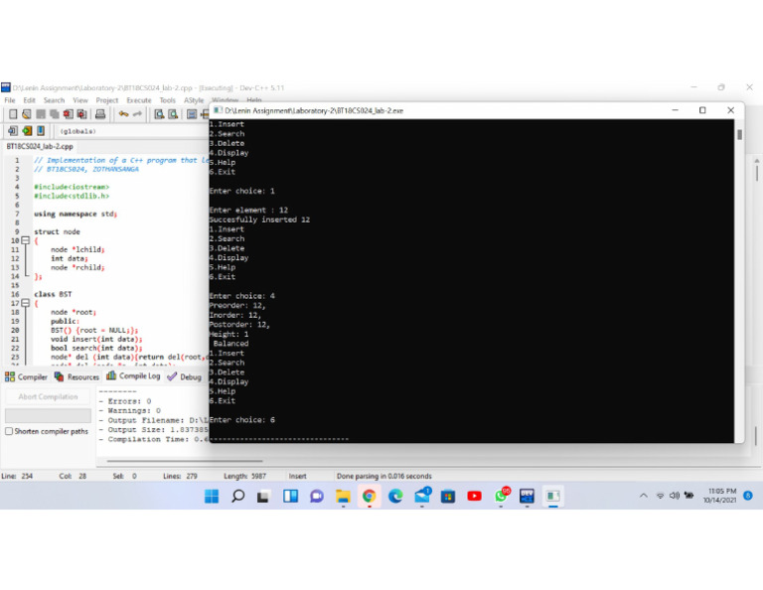763x590 pixels.
Task: Click '#include<iostream>' code line
Action: coord(72,187)
